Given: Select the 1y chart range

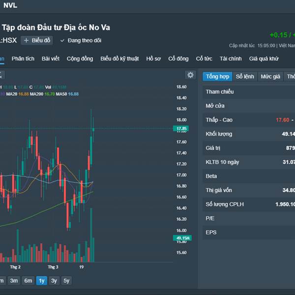Looking at the screenshot, I should point(42,281).
